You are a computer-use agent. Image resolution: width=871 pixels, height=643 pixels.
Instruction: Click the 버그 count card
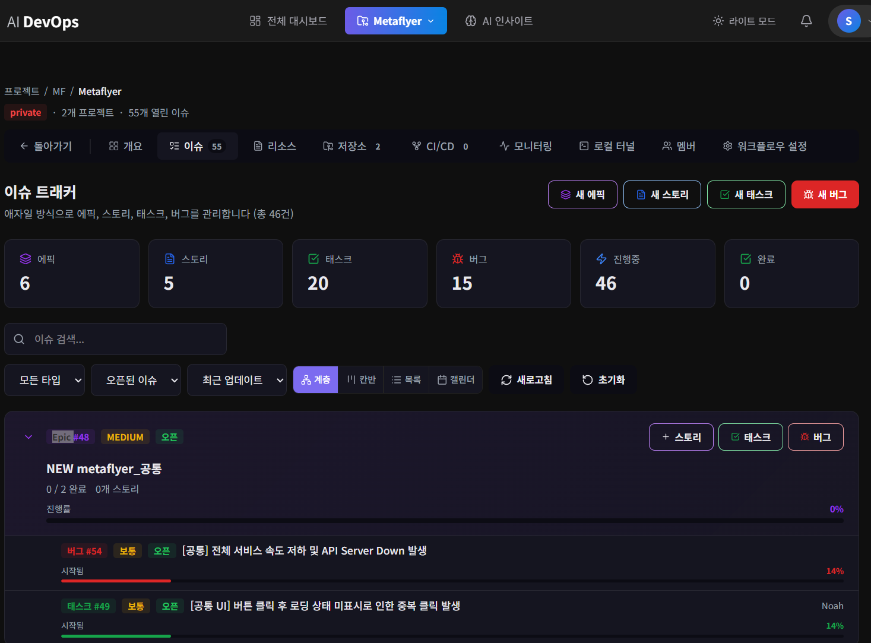(x=503, y=274)
